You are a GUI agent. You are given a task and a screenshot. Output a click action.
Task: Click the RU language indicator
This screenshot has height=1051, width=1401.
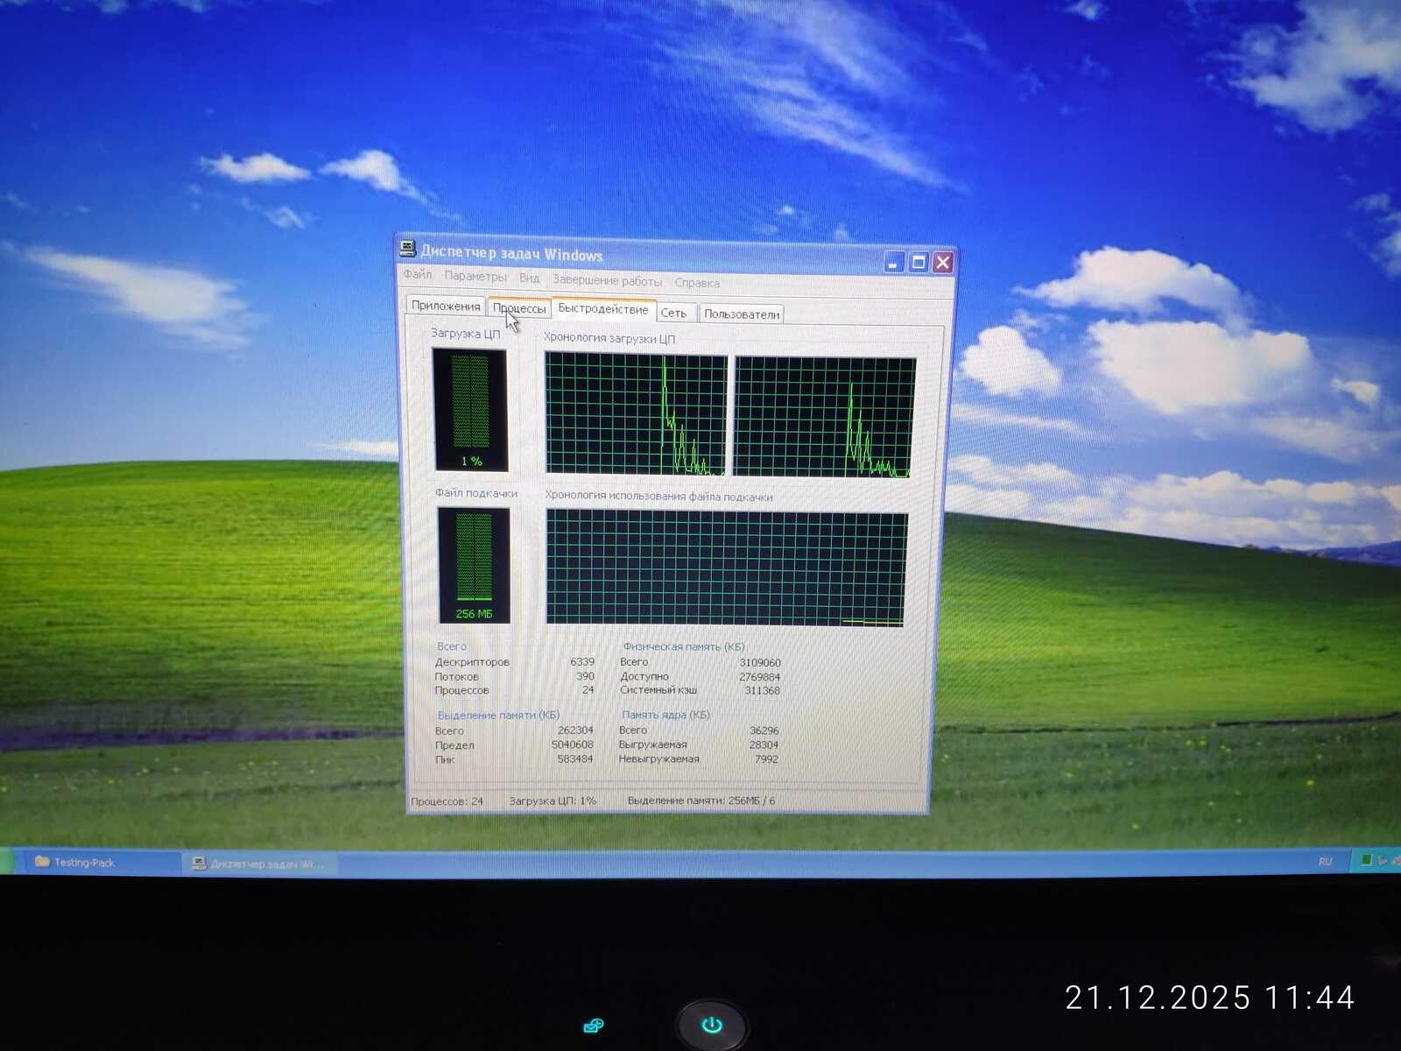click(1325, 862)
